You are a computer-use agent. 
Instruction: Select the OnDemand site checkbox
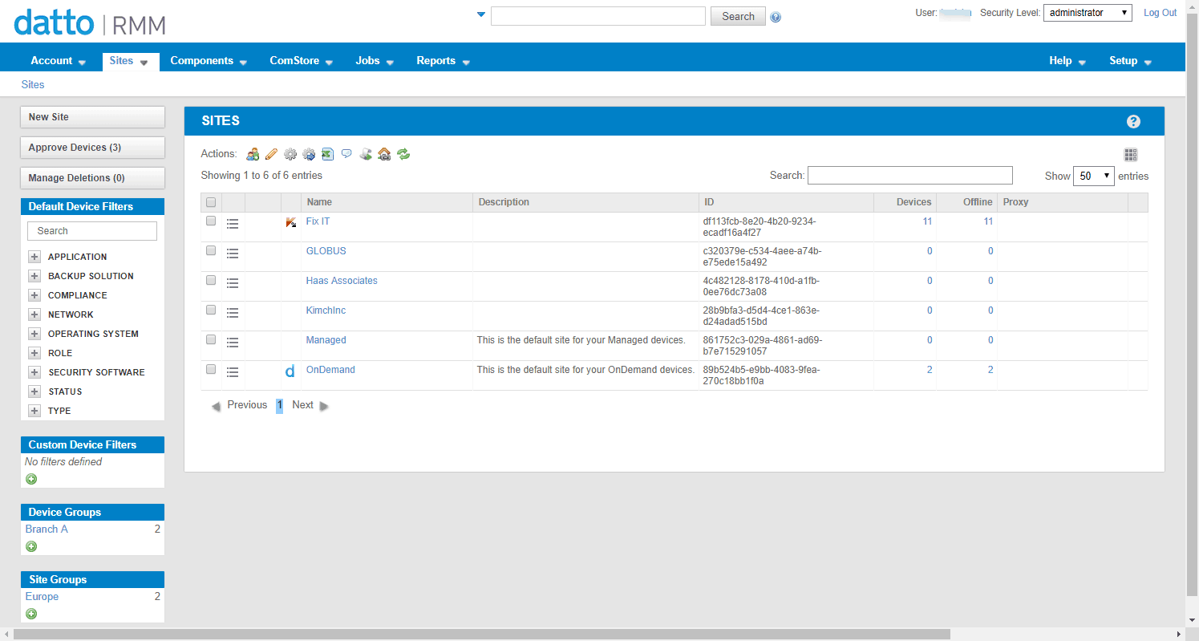211,369
